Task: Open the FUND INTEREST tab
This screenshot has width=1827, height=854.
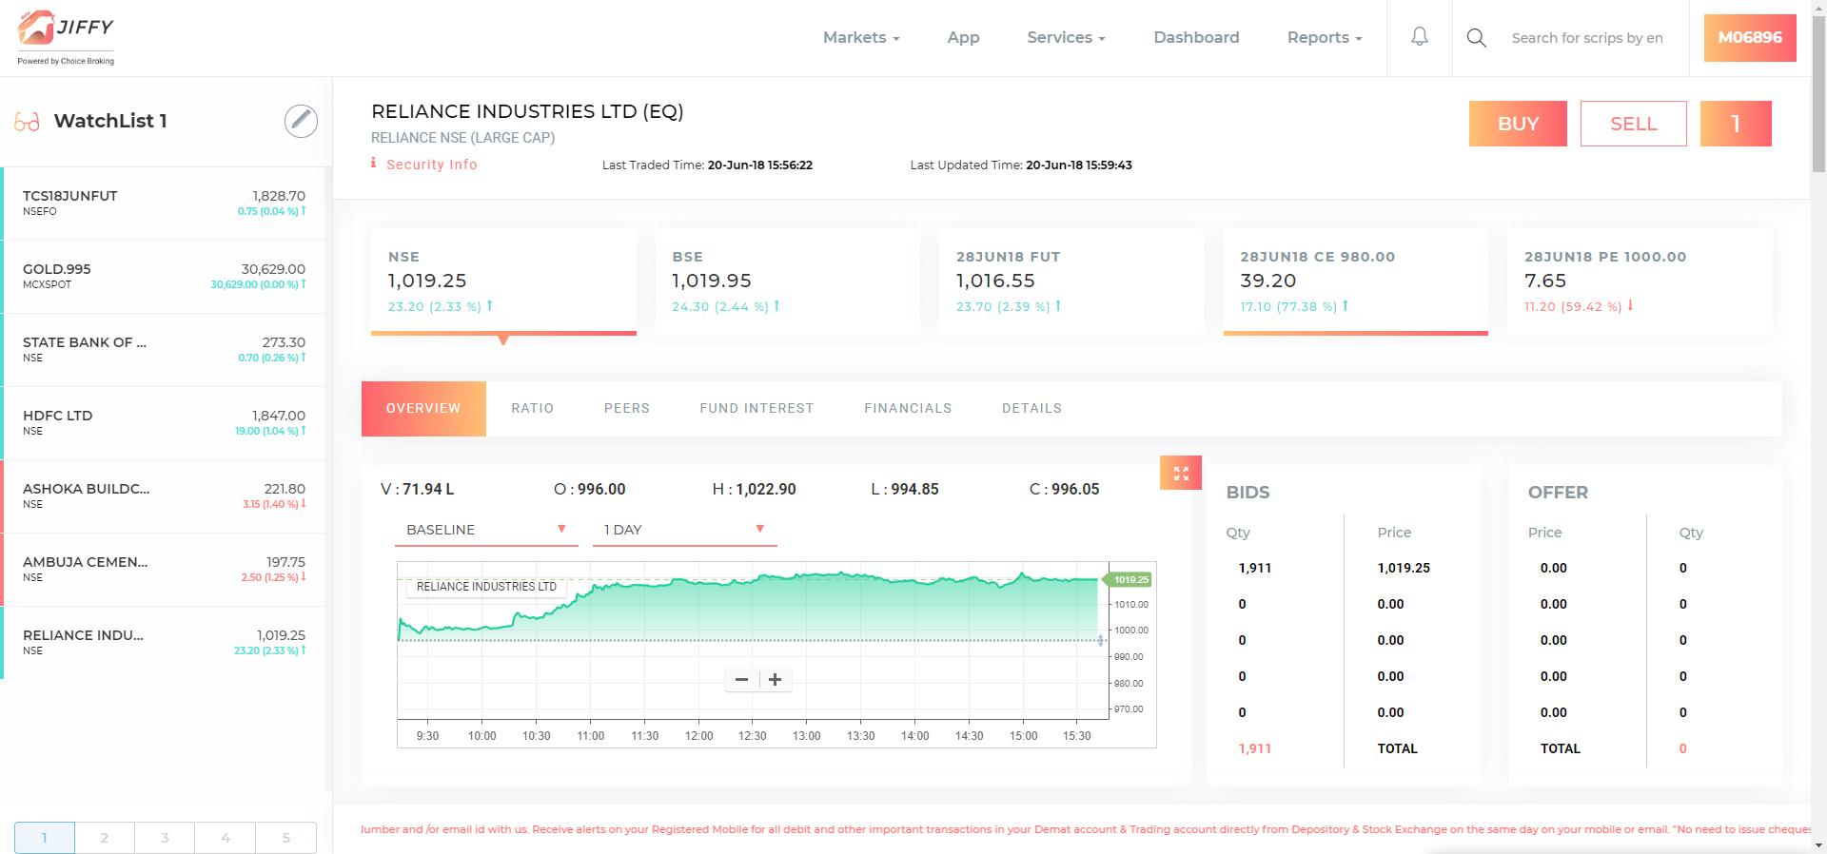Action: [756, 409]
